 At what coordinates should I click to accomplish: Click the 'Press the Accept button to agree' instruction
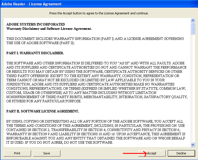99,13
